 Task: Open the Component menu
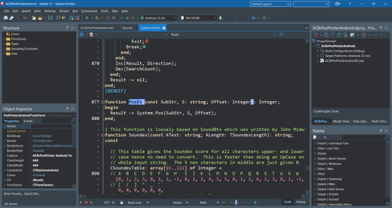coord(89,11)
